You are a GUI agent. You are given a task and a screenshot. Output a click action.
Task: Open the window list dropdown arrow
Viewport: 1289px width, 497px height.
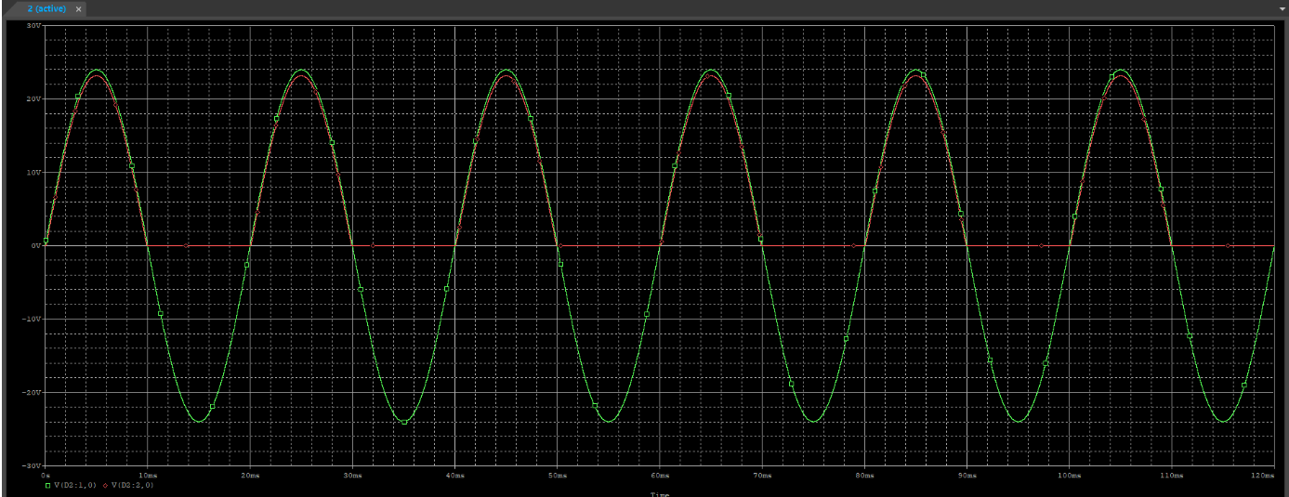(1282, 8)
